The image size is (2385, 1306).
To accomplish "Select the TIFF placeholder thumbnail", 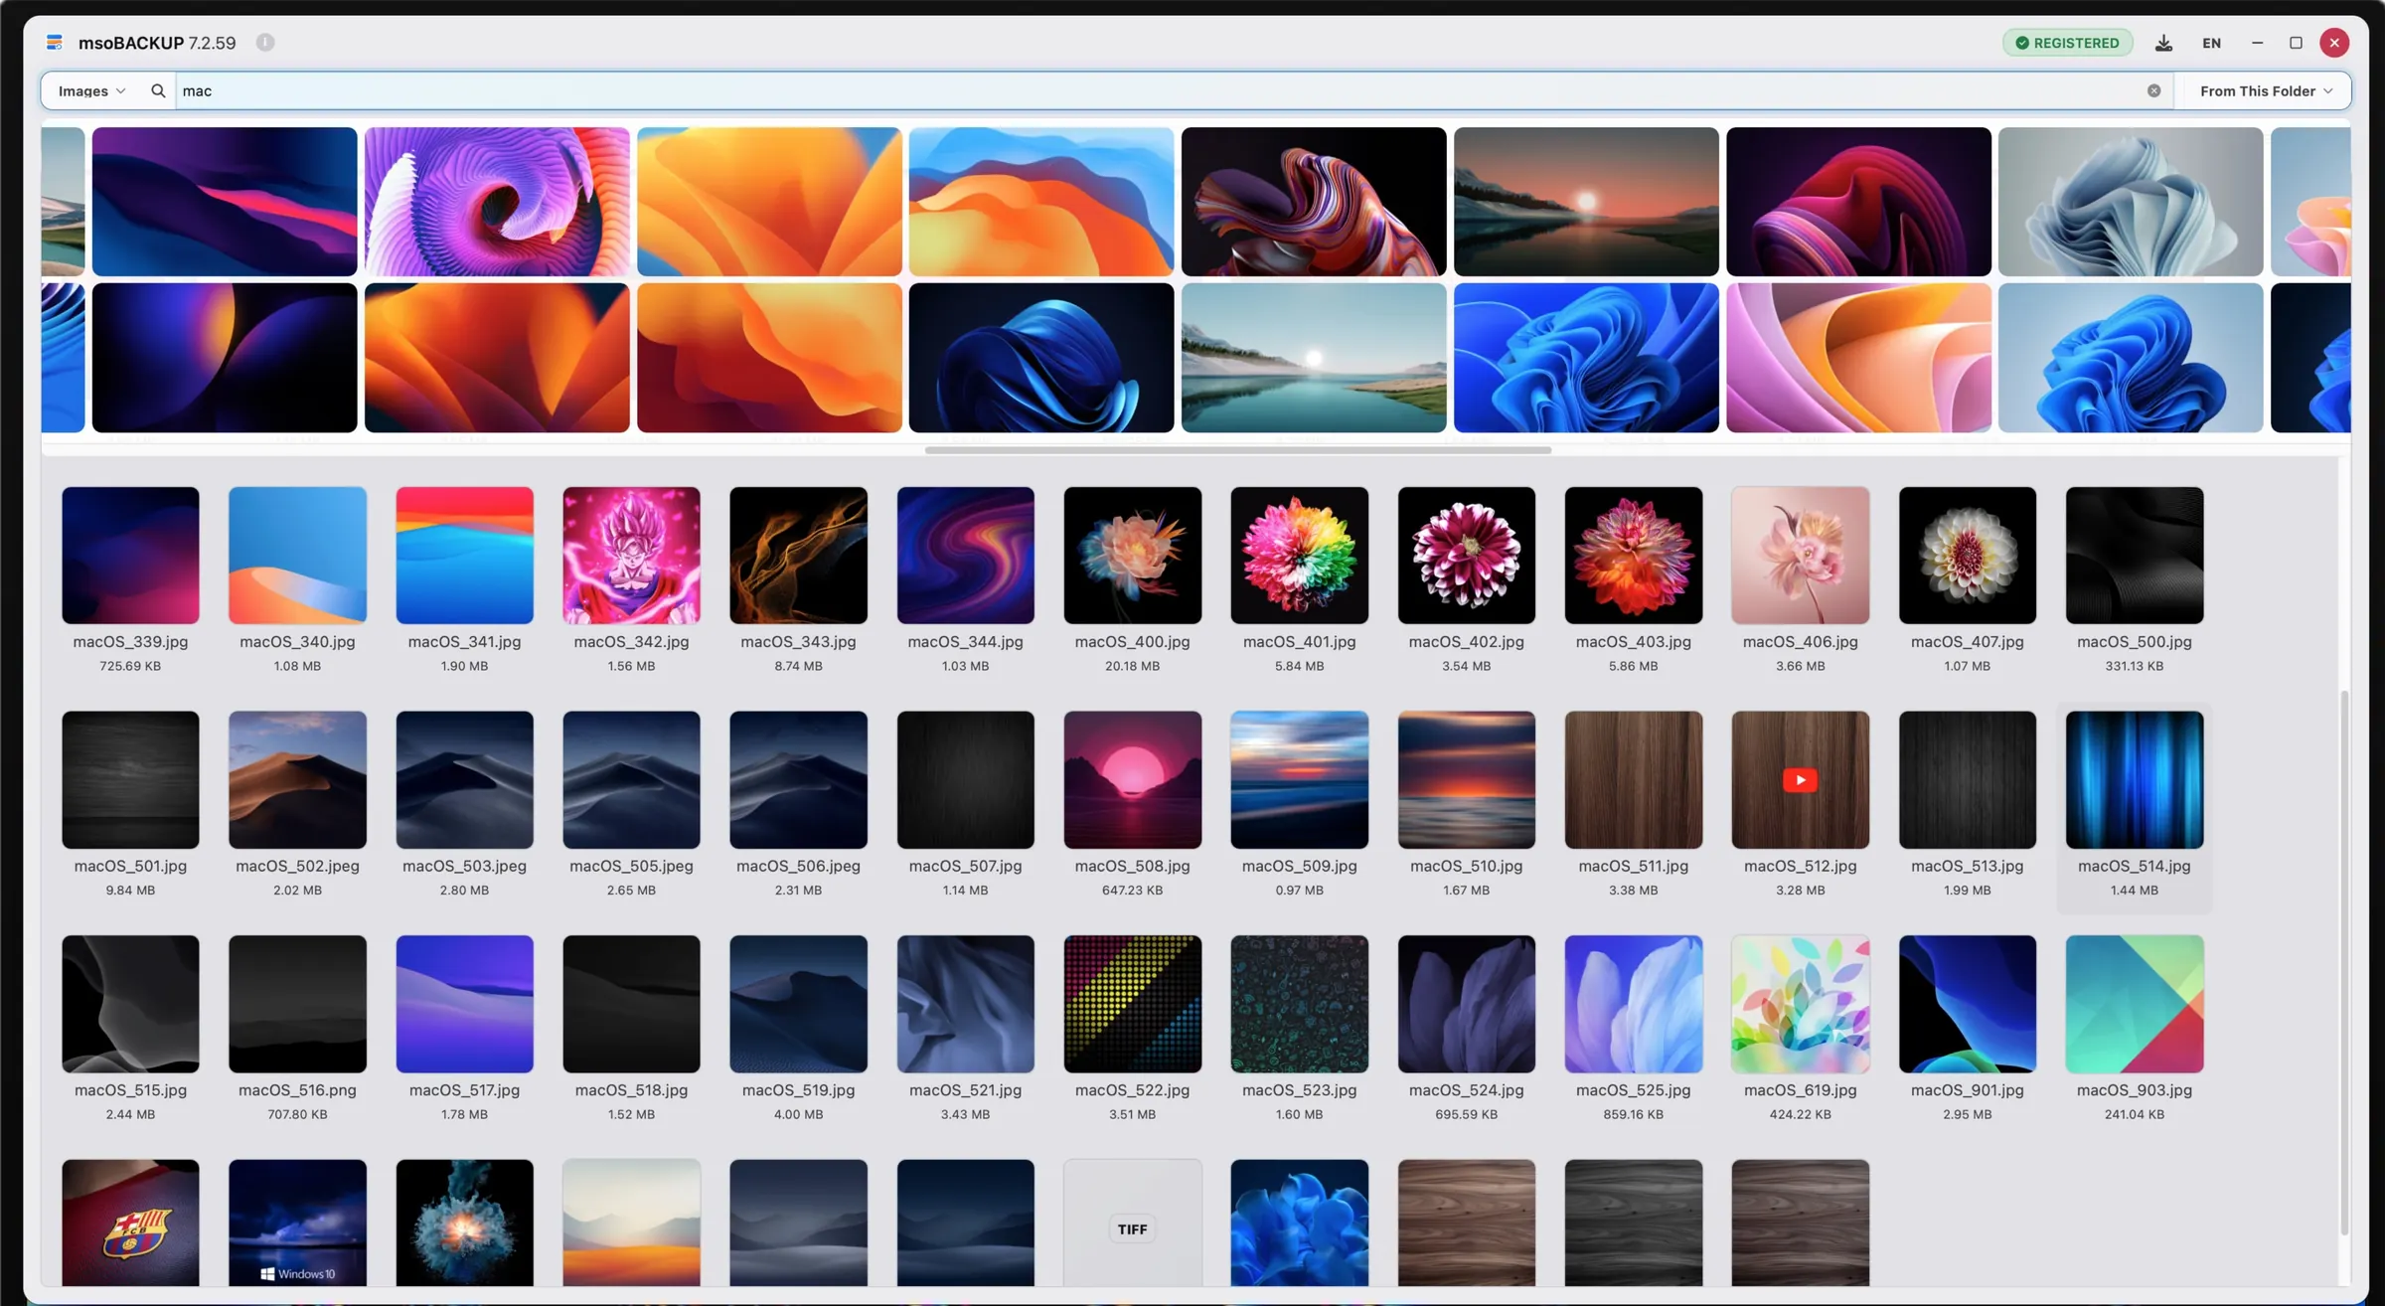I will coord(1132,1224).
